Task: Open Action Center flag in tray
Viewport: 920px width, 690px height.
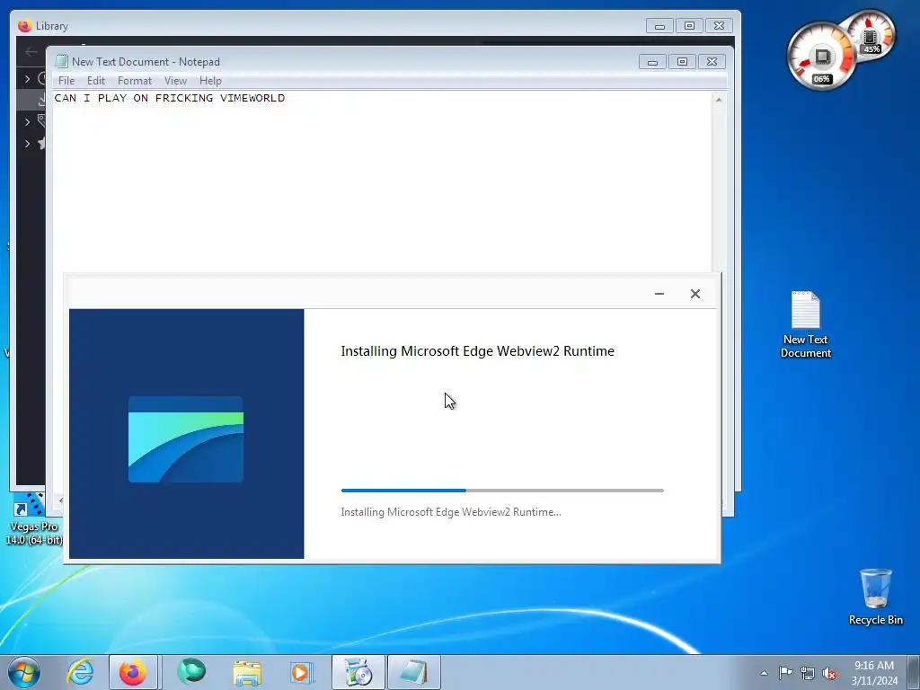Action: point(785,672)
